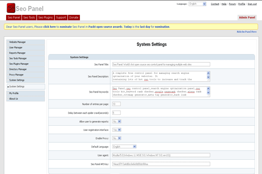Click the Admin Panel button

(247, 17)
